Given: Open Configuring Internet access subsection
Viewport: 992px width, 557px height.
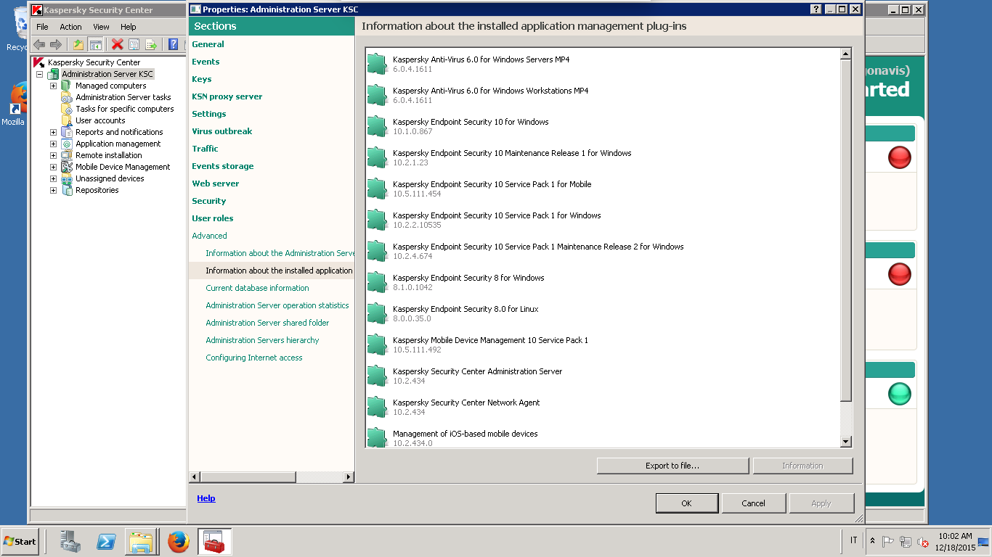Looking at the screenshot, I should coord(254,358).
